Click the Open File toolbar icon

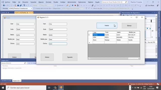point(15,5)
